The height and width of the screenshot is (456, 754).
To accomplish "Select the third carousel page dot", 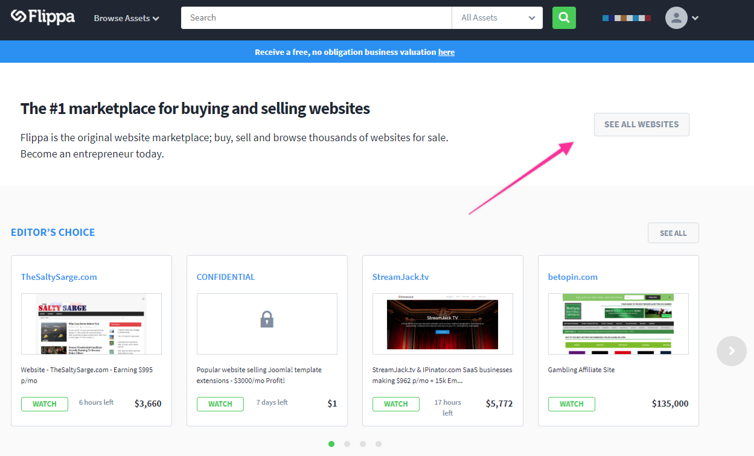I will [363, 444].
